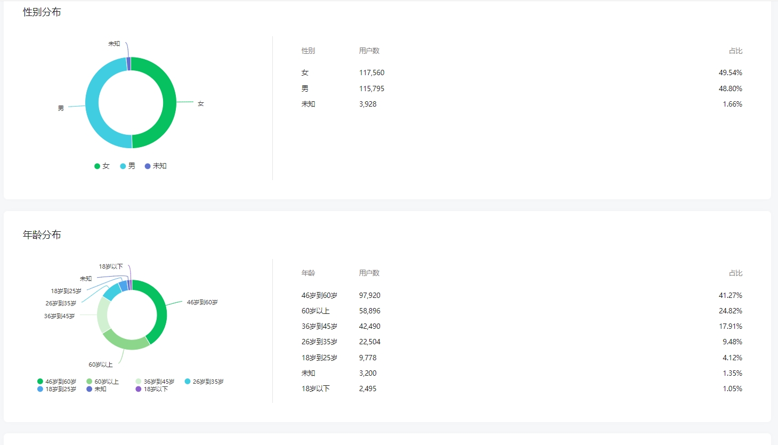This screenshot has width=778, height=445.
Task: Select the percentage 41.27%
Action: point(731,295)
